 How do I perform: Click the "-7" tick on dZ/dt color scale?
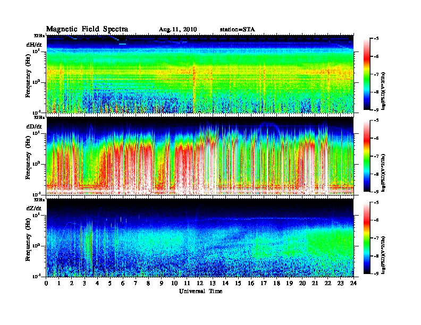pyautogui.click(x=376, y=238)
